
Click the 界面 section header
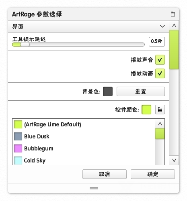point(88,26)
